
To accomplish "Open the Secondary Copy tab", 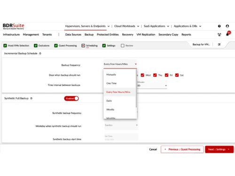I will [168, 35].
